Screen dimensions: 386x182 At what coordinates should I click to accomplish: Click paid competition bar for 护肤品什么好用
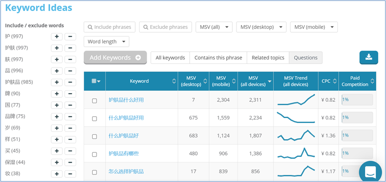(x=357, y=100)
